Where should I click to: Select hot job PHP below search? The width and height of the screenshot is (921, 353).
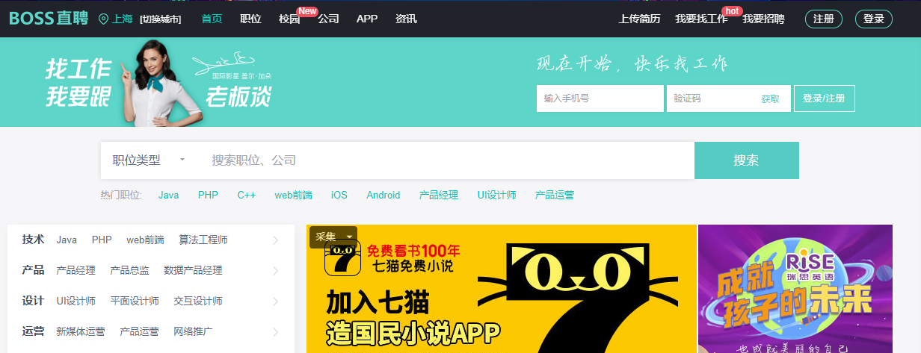[x=209, y=195]
